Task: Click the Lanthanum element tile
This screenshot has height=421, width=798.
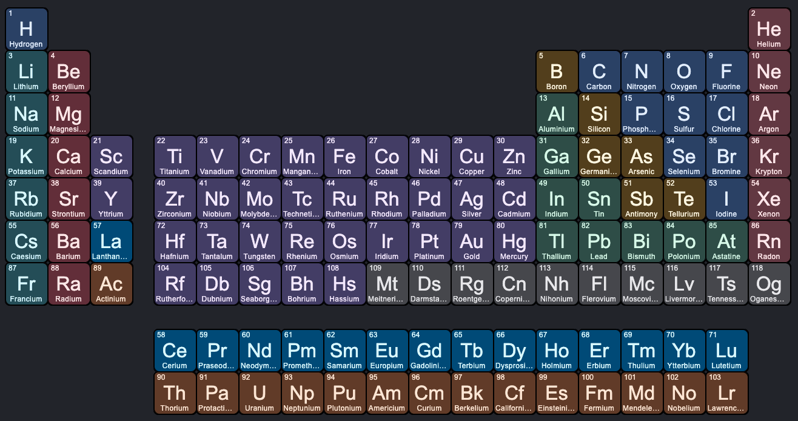Action: pyautogui.click(x=111, y=241)
